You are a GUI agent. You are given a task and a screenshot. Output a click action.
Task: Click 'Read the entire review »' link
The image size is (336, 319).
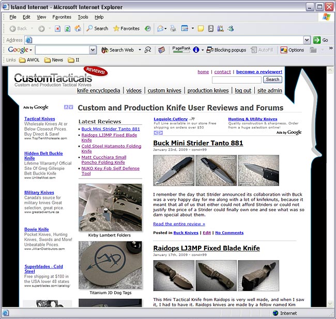[x=179, y=224]
